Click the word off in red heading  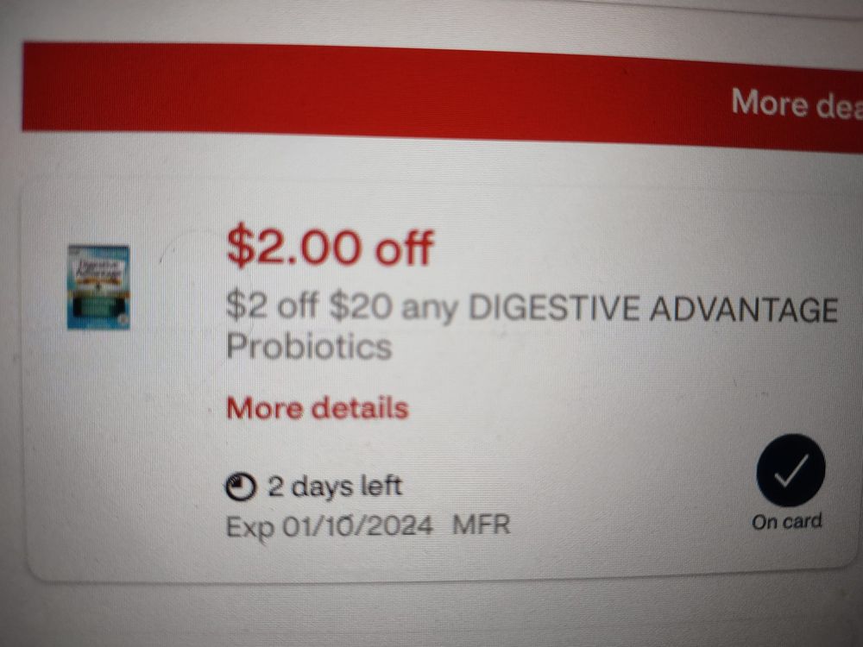[405, 248]
